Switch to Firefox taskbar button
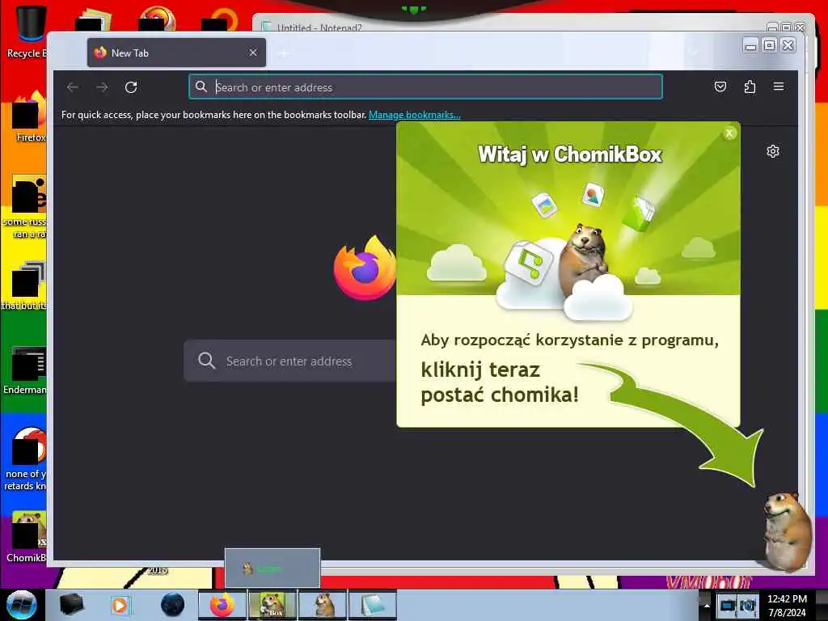 222,605
